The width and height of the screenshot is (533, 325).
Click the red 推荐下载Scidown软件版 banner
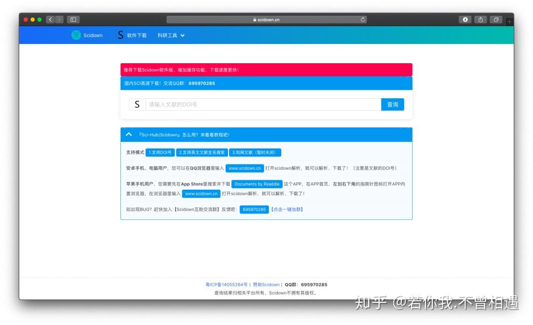pyautogui.click(x=266, y=70)
